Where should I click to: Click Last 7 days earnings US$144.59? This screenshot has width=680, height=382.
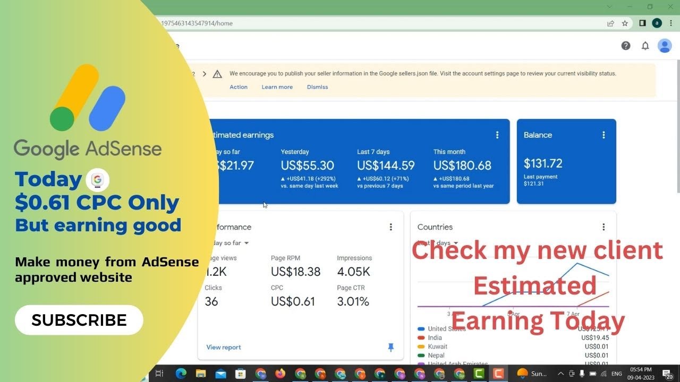386,166
